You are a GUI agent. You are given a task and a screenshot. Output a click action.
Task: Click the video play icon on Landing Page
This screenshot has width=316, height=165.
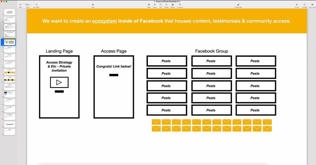59,82
